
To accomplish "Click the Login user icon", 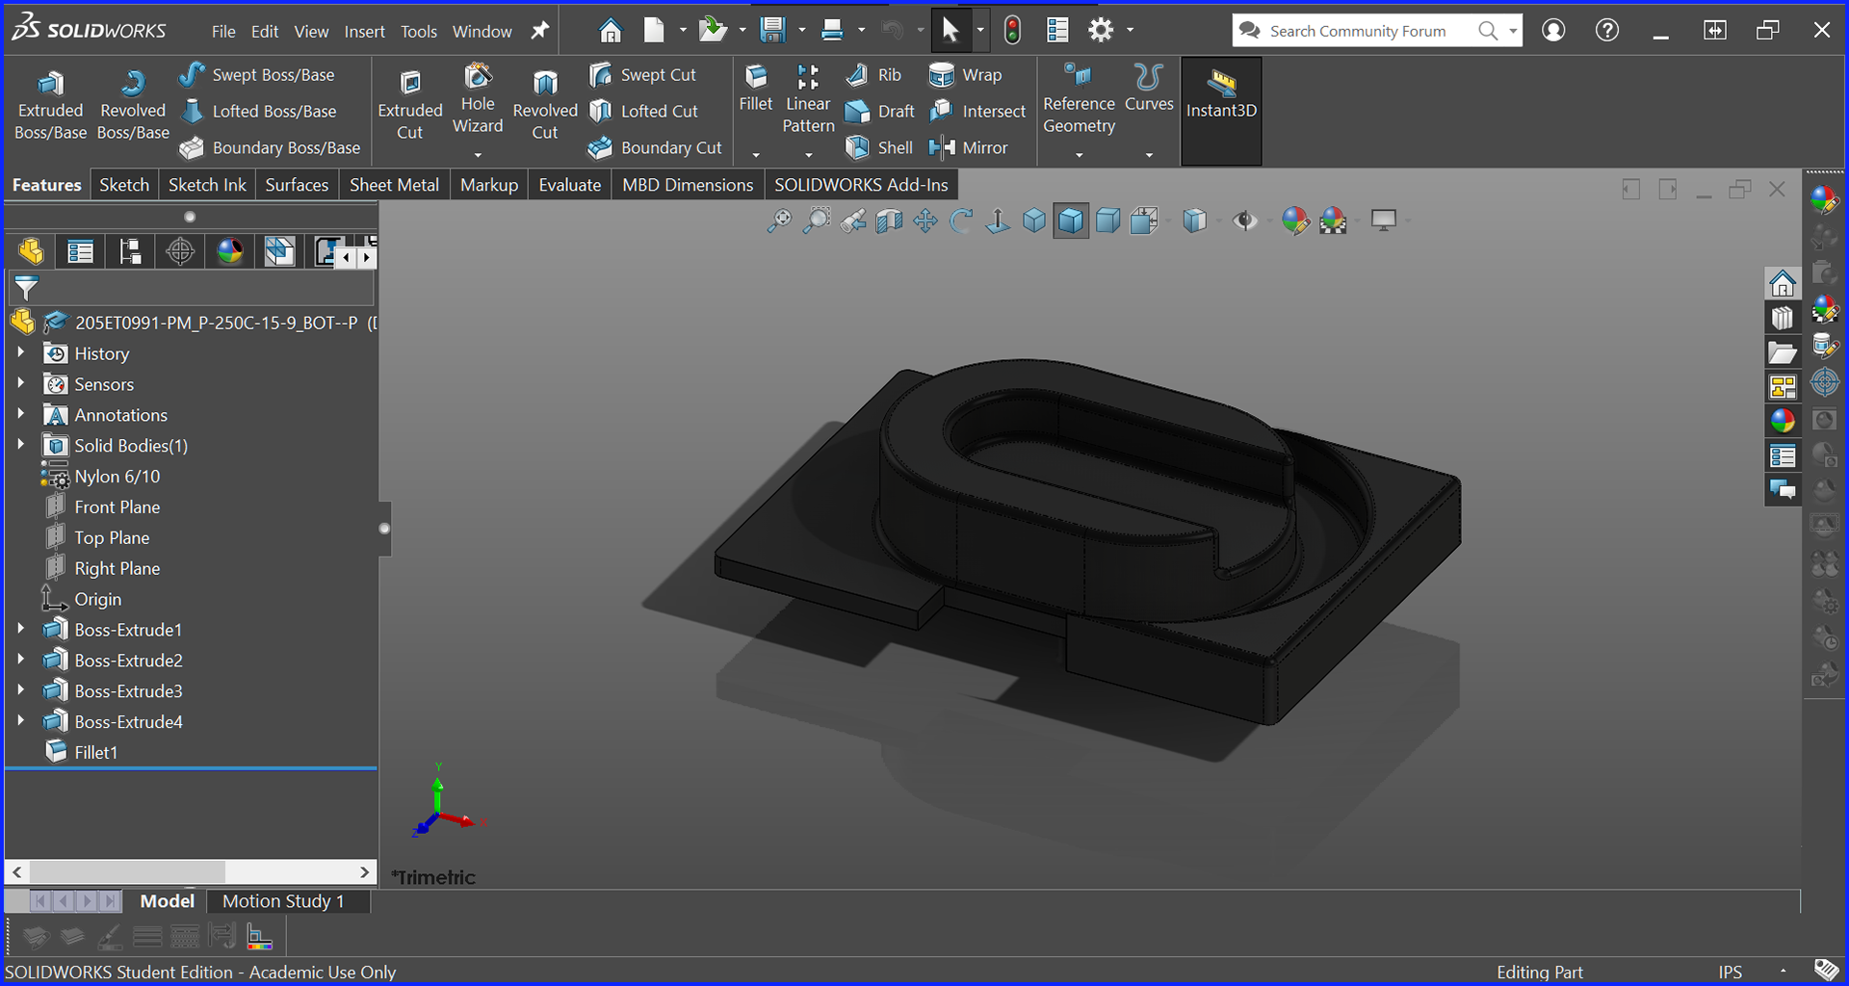I will 1553,31.
